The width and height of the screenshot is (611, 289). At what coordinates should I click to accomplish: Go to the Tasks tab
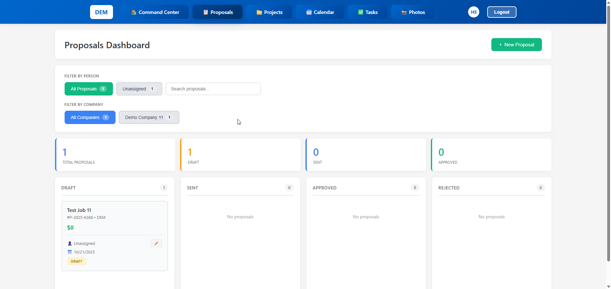click(368, 12)
